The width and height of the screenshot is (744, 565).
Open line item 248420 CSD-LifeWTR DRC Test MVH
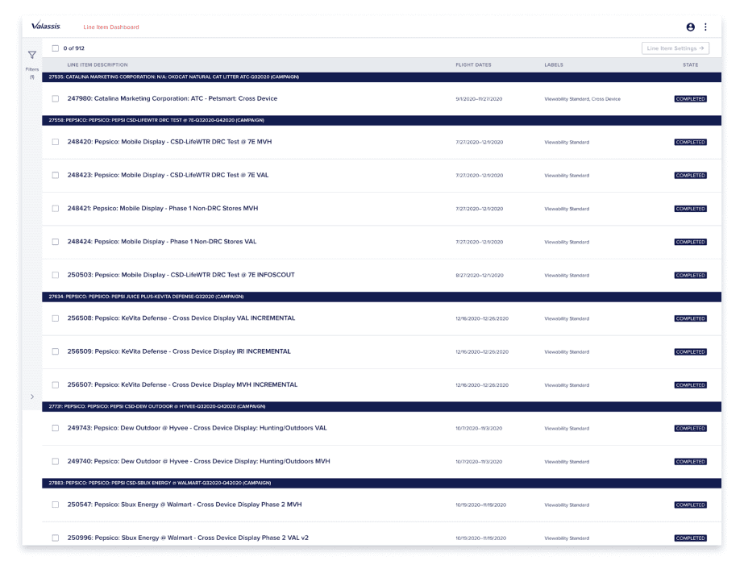point(169,142)
